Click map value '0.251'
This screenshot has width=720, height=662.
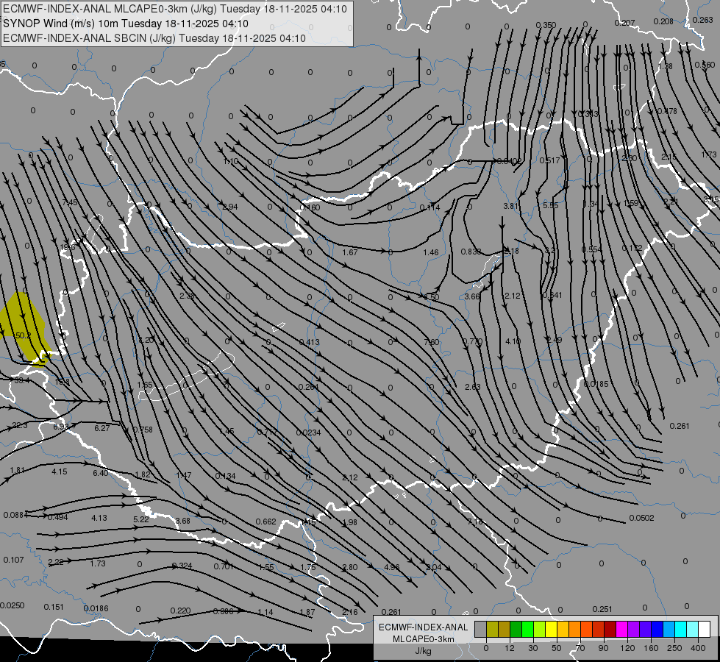[x=602, y=609]
